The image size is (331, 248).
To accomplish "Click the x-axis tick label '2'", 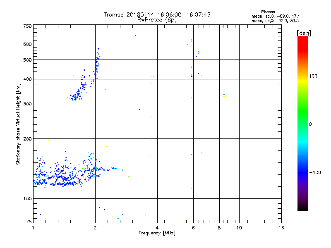I will 95,228.
